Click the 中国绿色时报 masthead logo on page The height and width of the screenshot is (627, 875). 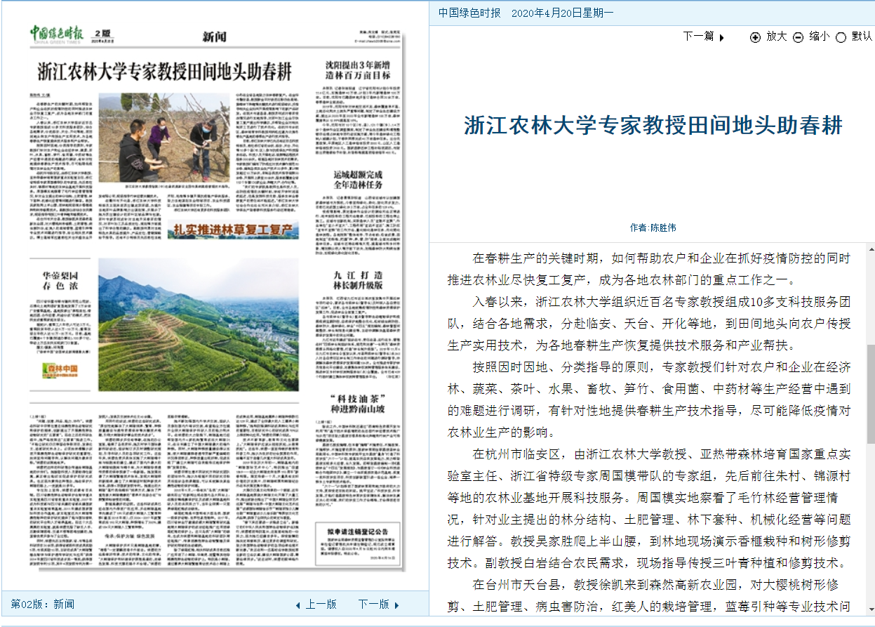click(x=57, y=33)
